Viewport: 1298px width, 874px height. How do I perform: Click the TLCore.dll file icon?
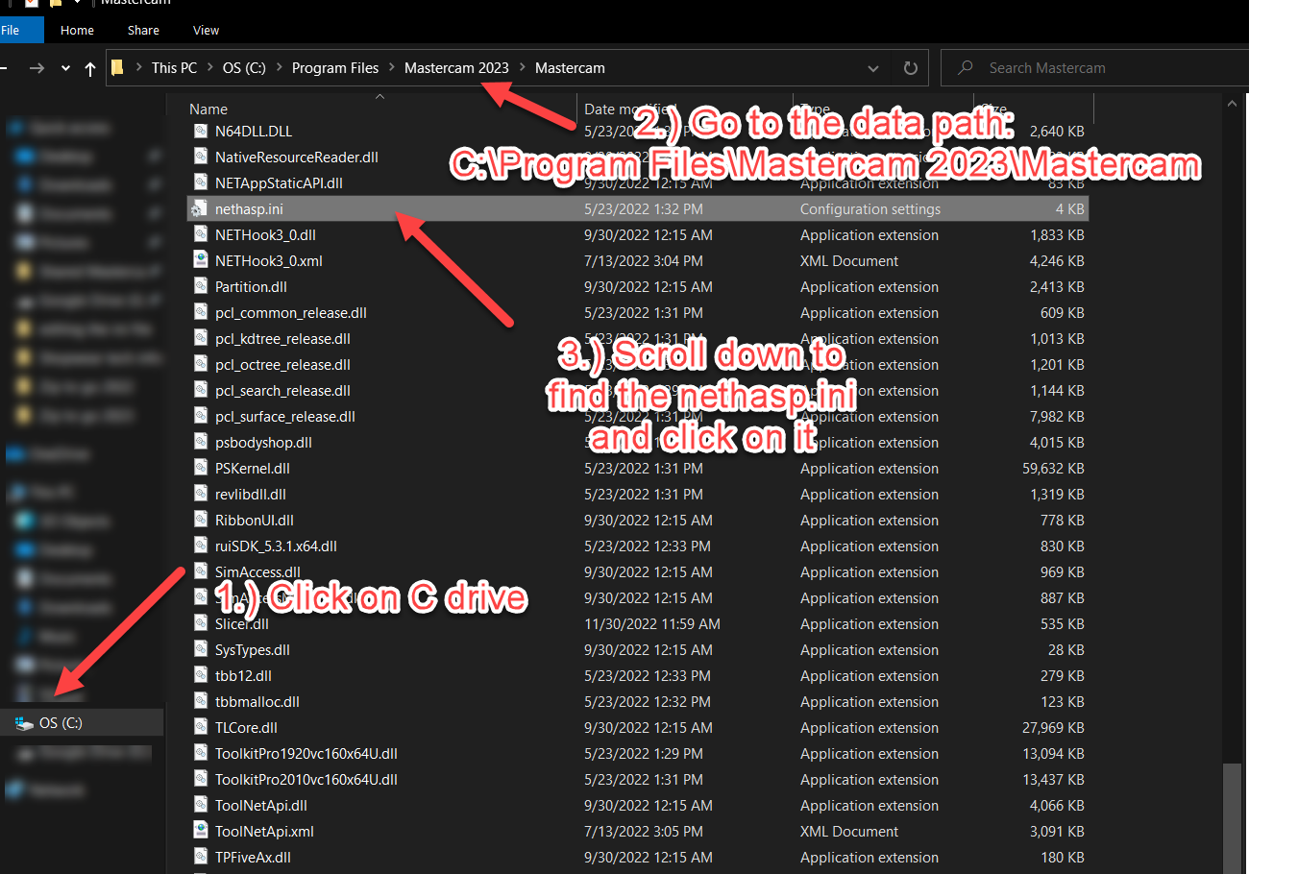[x=200, y=727]
